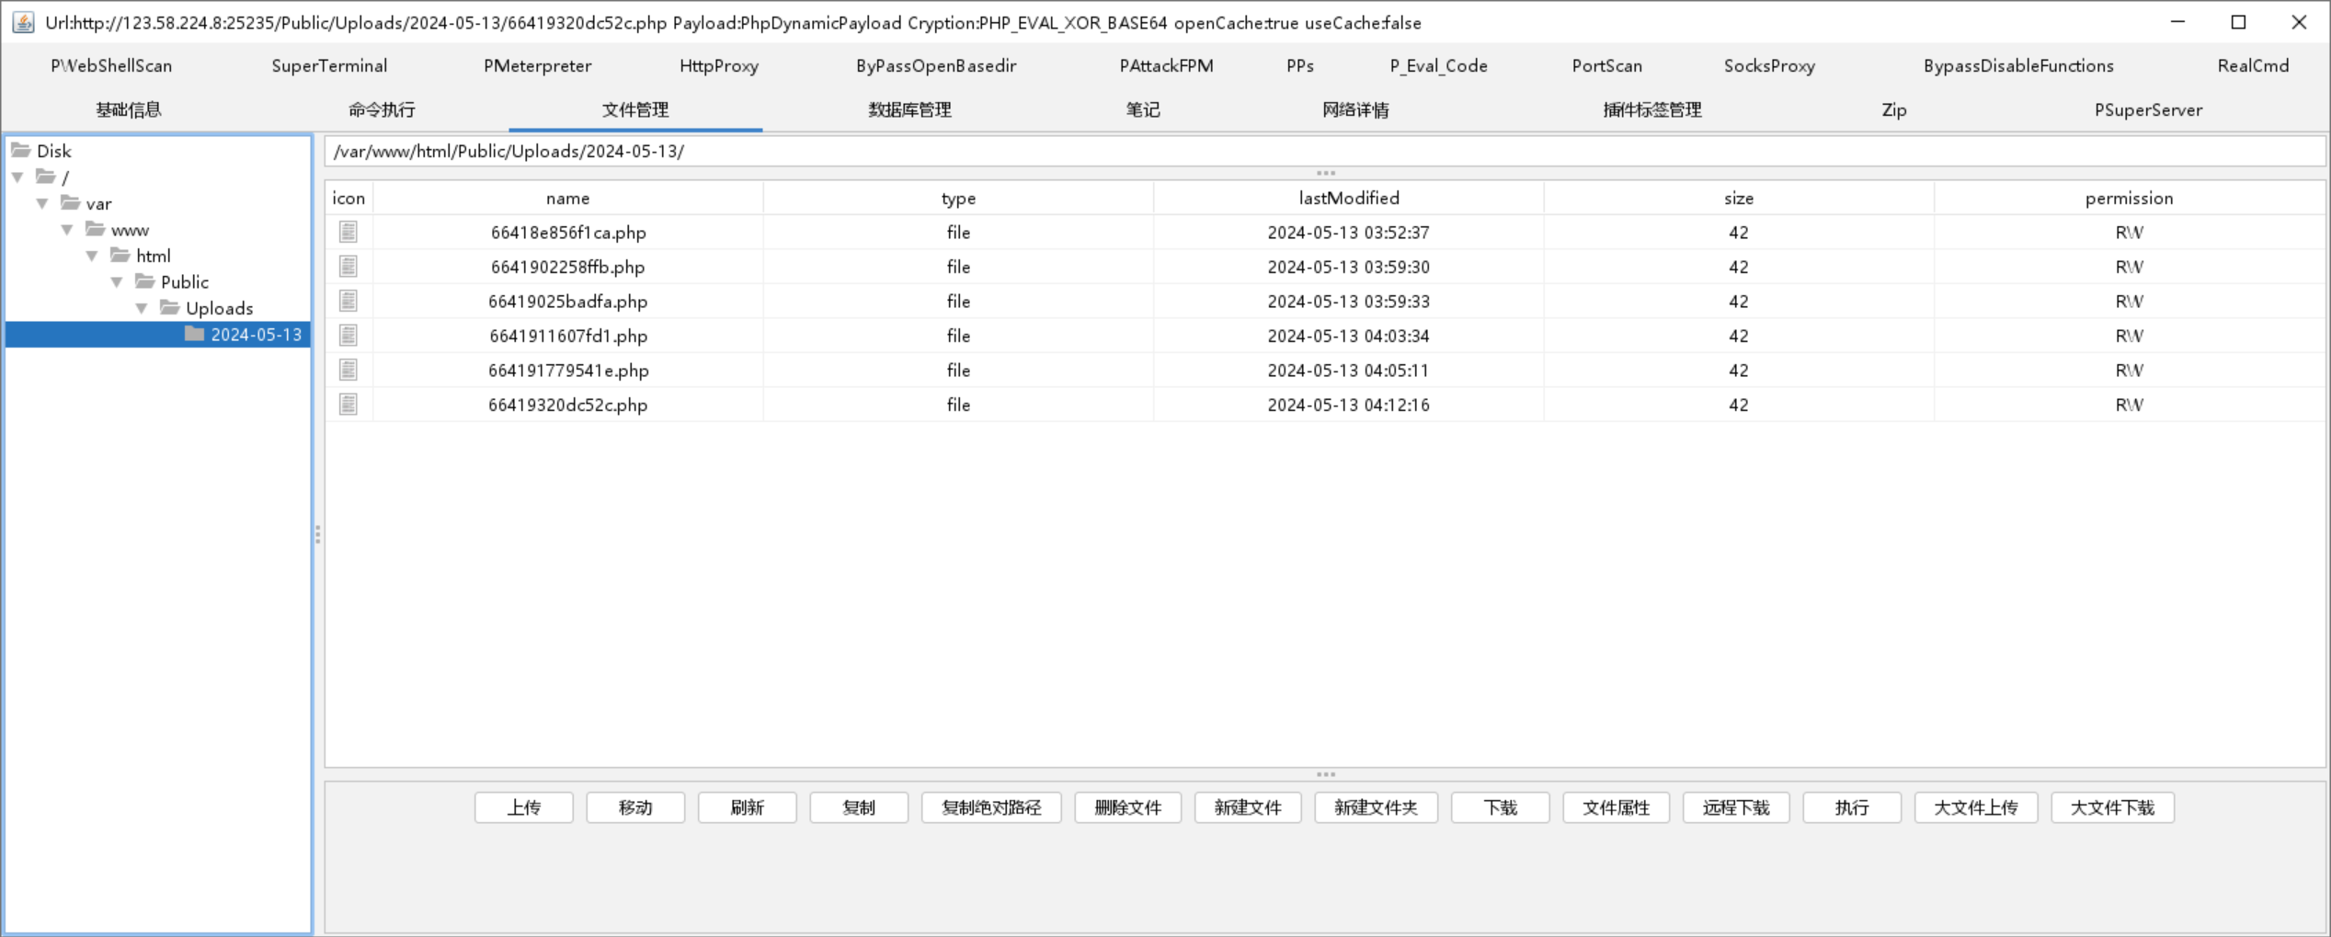Click the 复制绝对路径 button
Viewport: 2331px width, 937px height.
991,807
